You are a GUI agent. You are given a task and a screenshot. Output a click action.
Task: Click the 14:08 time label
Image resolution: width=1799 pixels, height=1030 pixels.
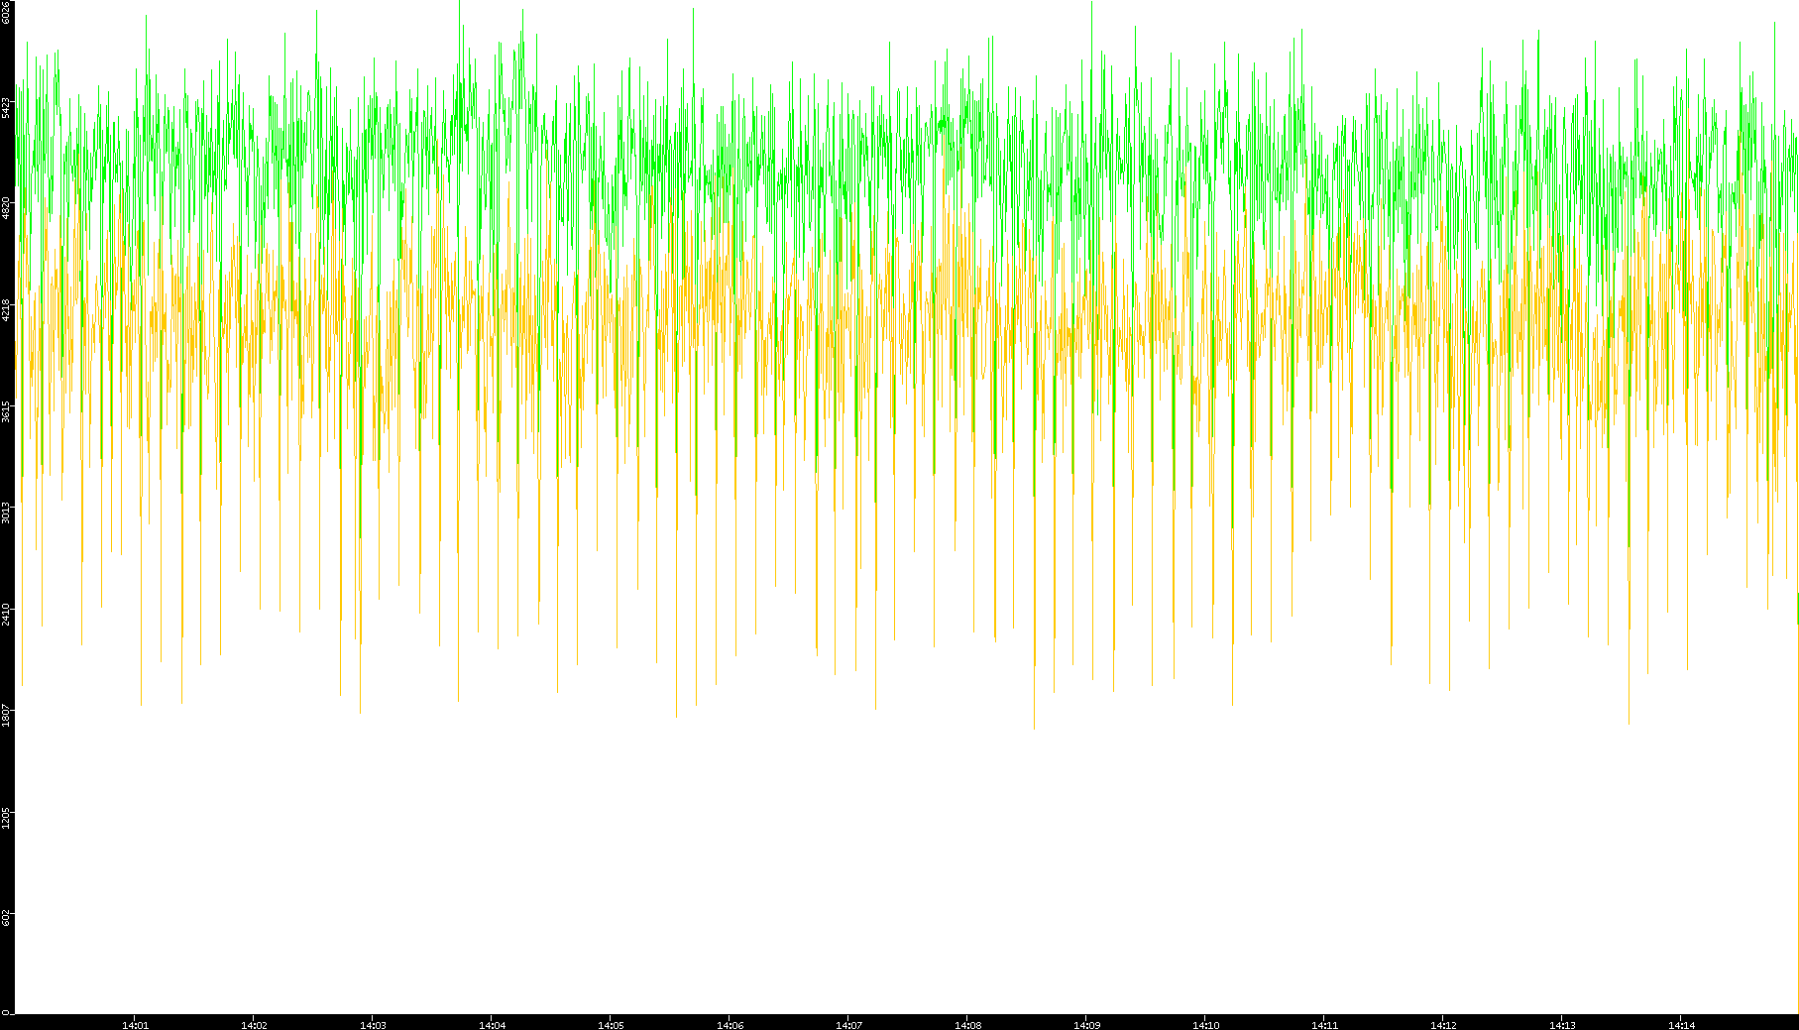[967, 1025]
